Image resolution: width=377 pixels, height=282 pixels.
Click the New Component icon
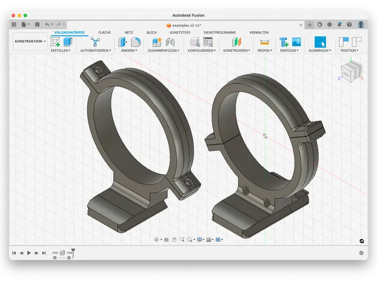[x=157, y=42]
